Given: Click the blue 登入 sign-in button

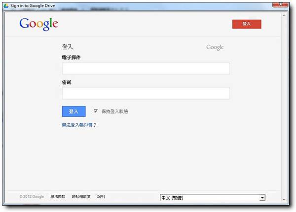Looking at the screenshot, I should coord(74,111).
